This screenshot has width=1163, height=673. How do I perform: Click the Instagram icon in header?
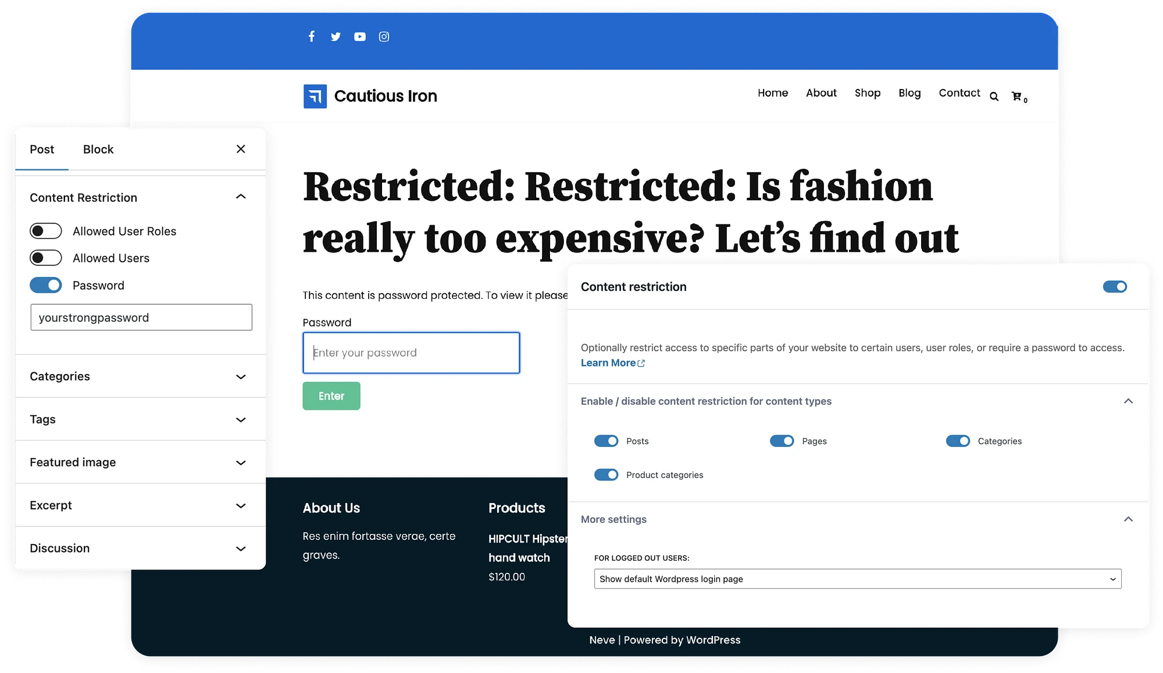(x=383, y=36)
